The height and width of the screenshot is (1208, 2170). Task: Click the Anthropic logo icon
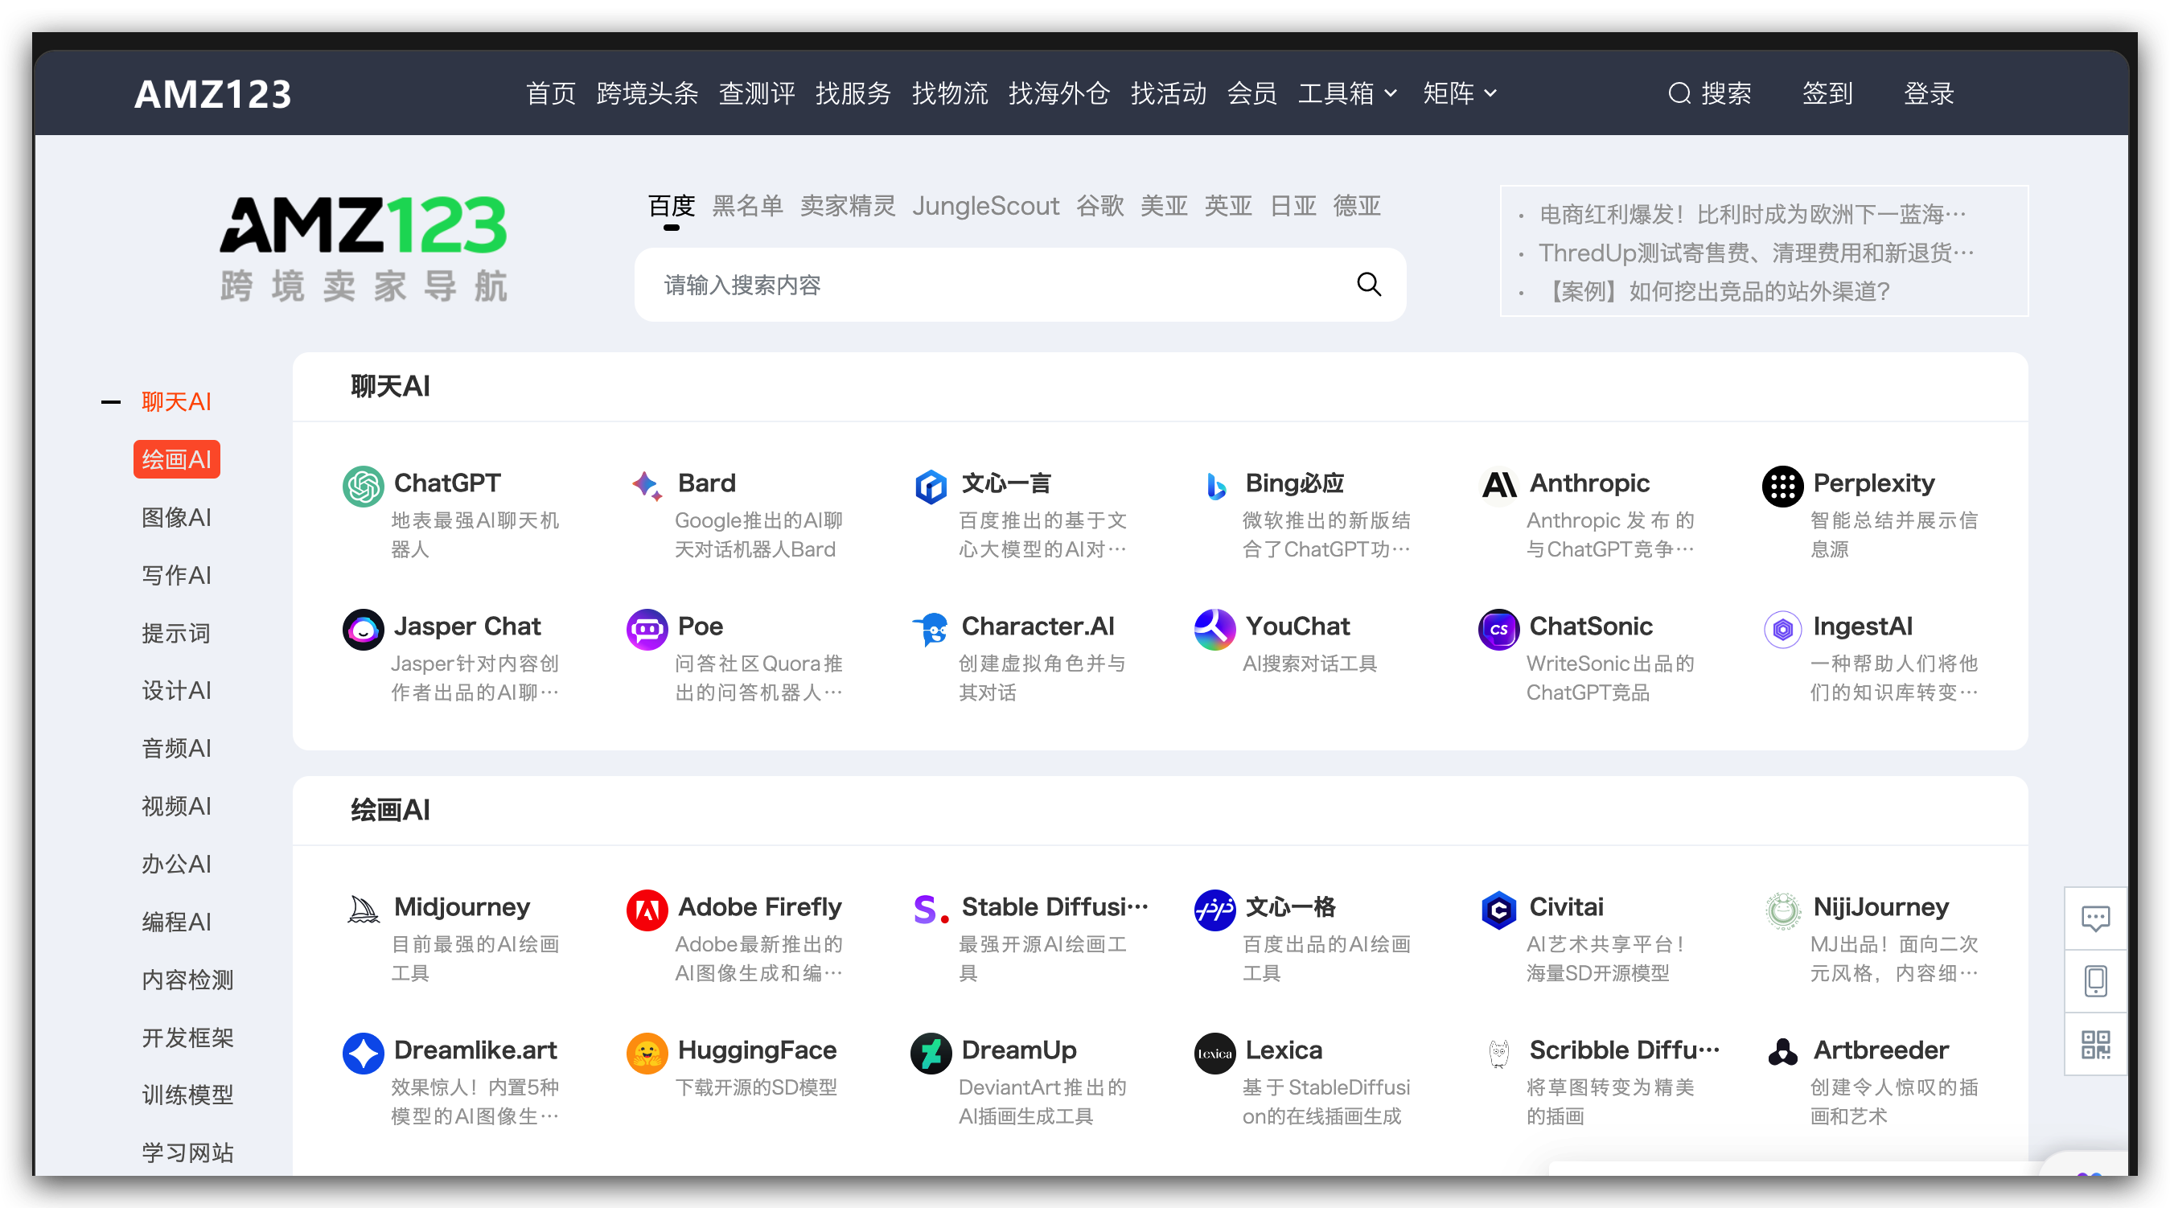tap(1498, 486)
